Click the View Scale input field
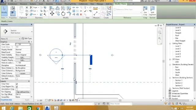Image resolution: width=196 pixels, height=110 pixels. tap(23, 44)
